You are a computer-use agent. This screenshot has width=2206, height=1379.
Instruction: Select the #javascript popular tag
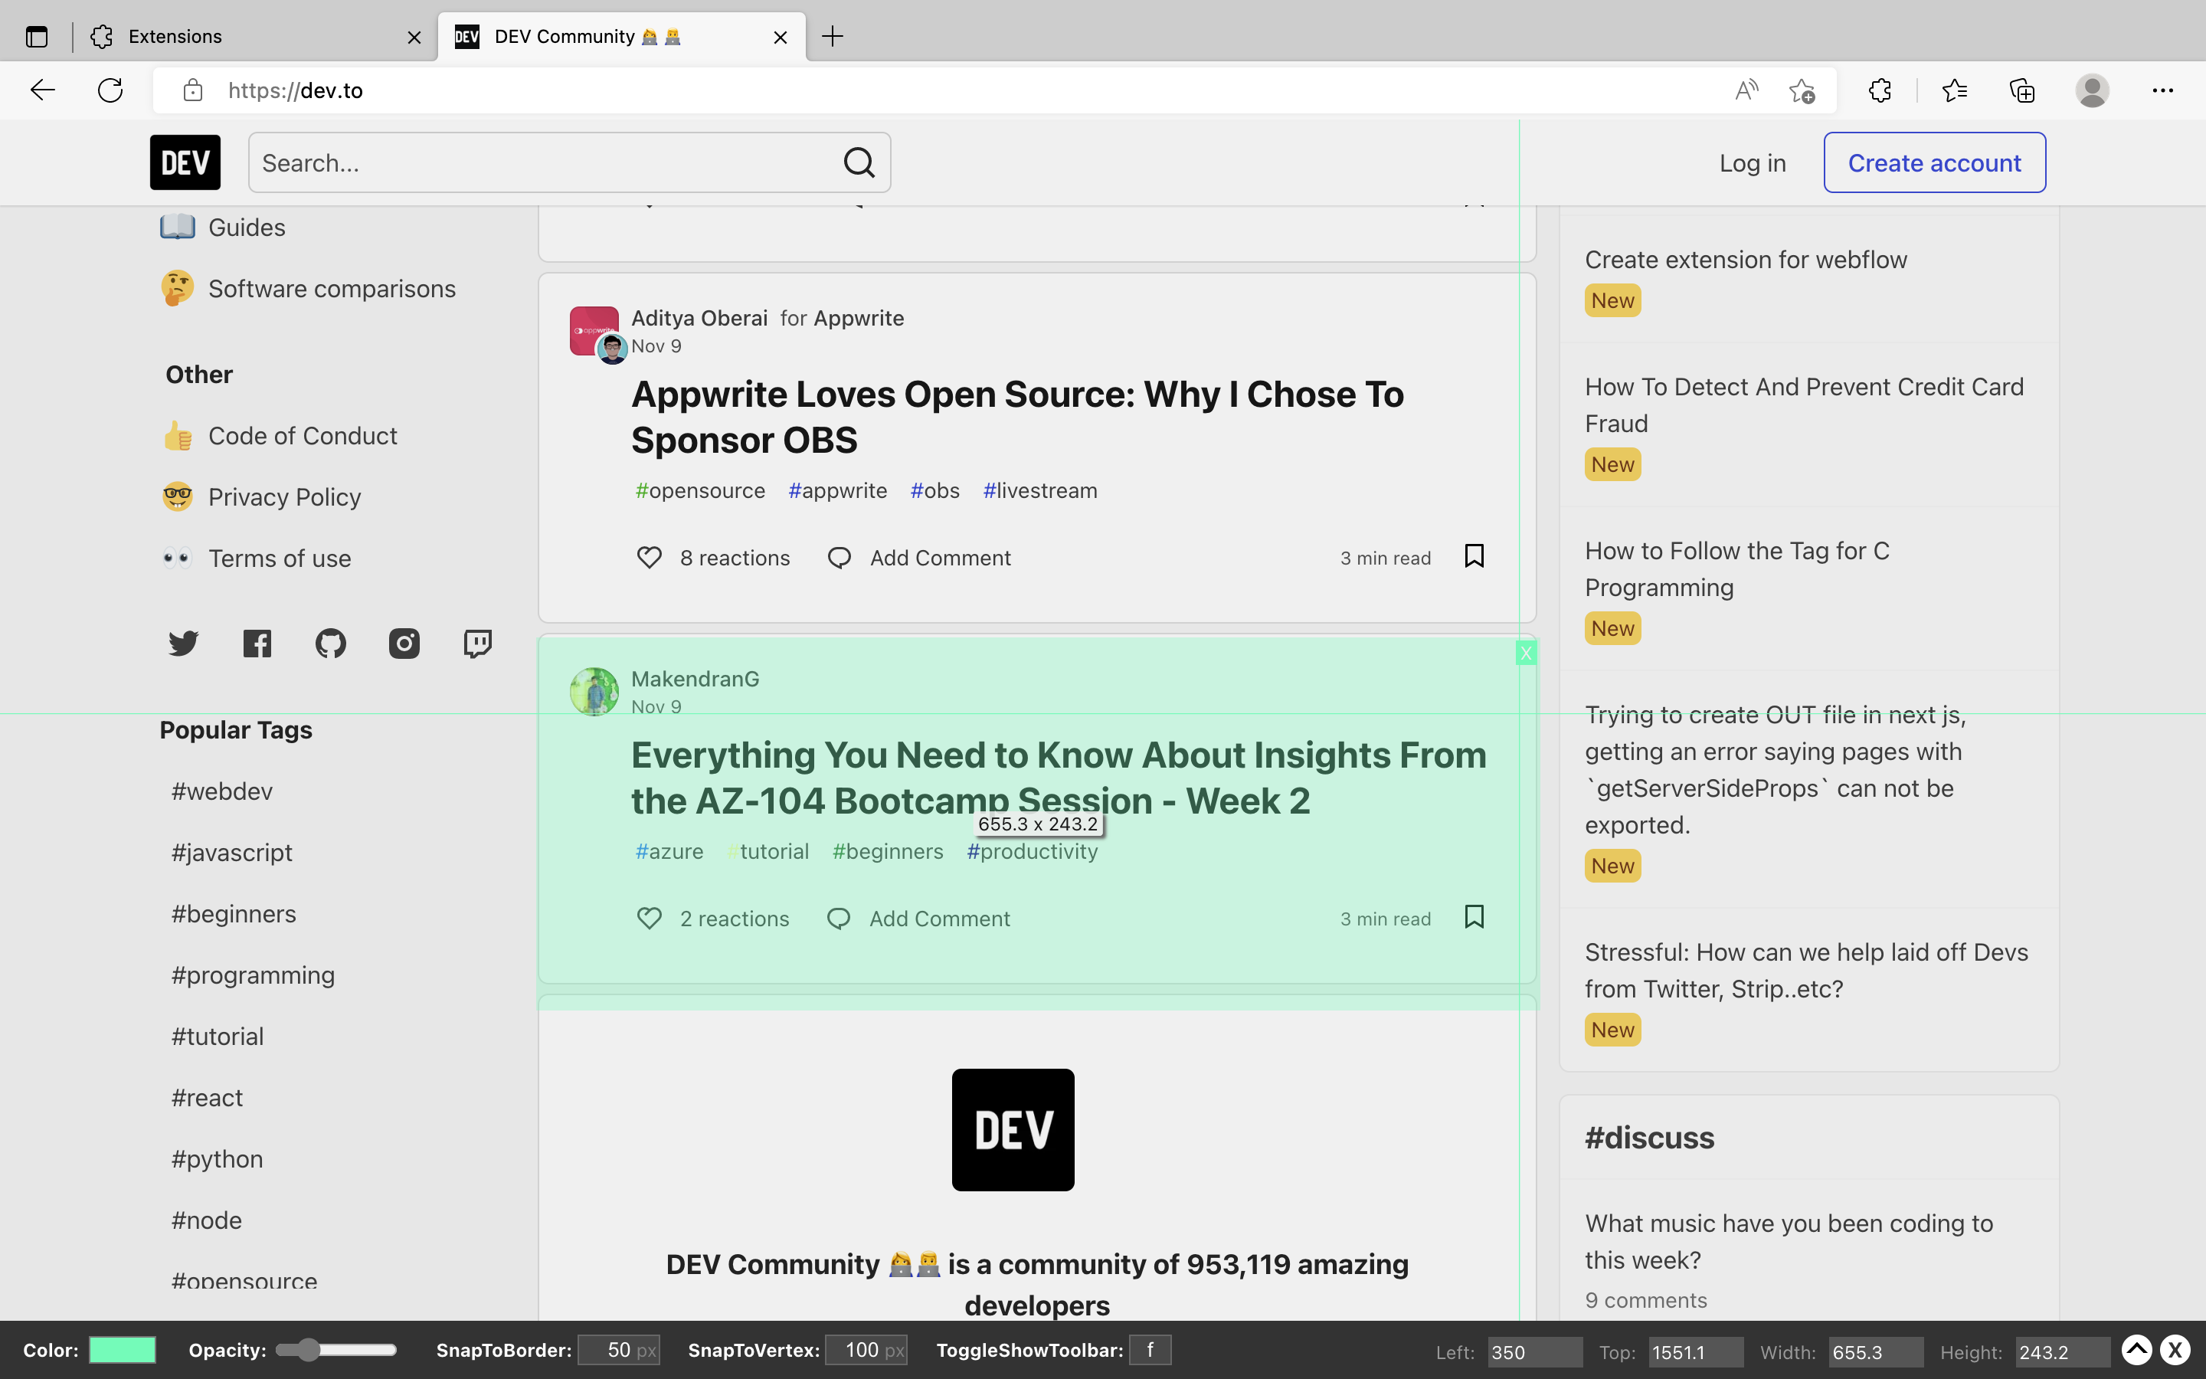click(x=231, y=853)
